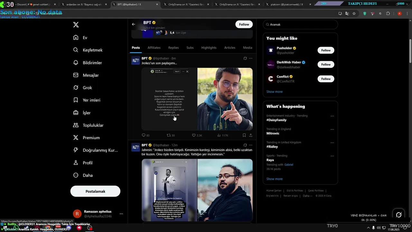The width and height of the screenshot is (412, 232).
Task: Open Daha more options in sidebar
Action: [83, 175]
